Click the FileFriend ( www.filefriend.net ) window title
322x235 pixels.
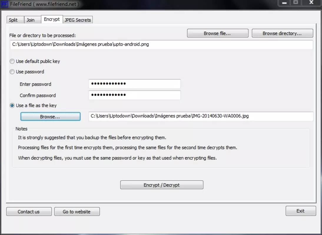tap(44, 4)
